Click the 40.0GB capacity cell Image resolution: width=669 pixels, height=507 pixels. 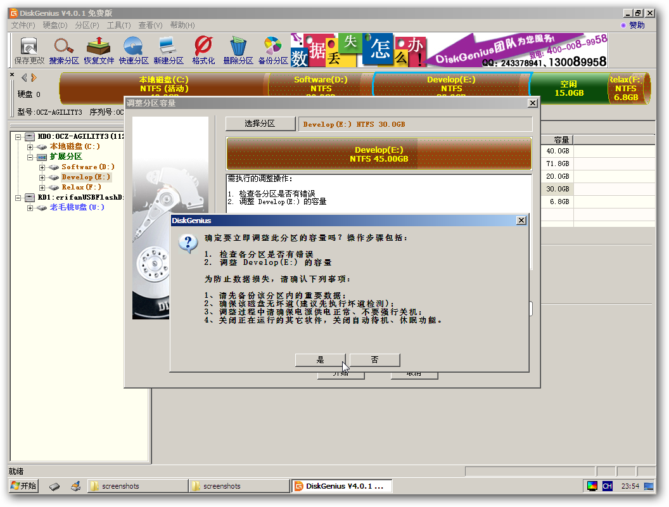[x=557, y=151]
